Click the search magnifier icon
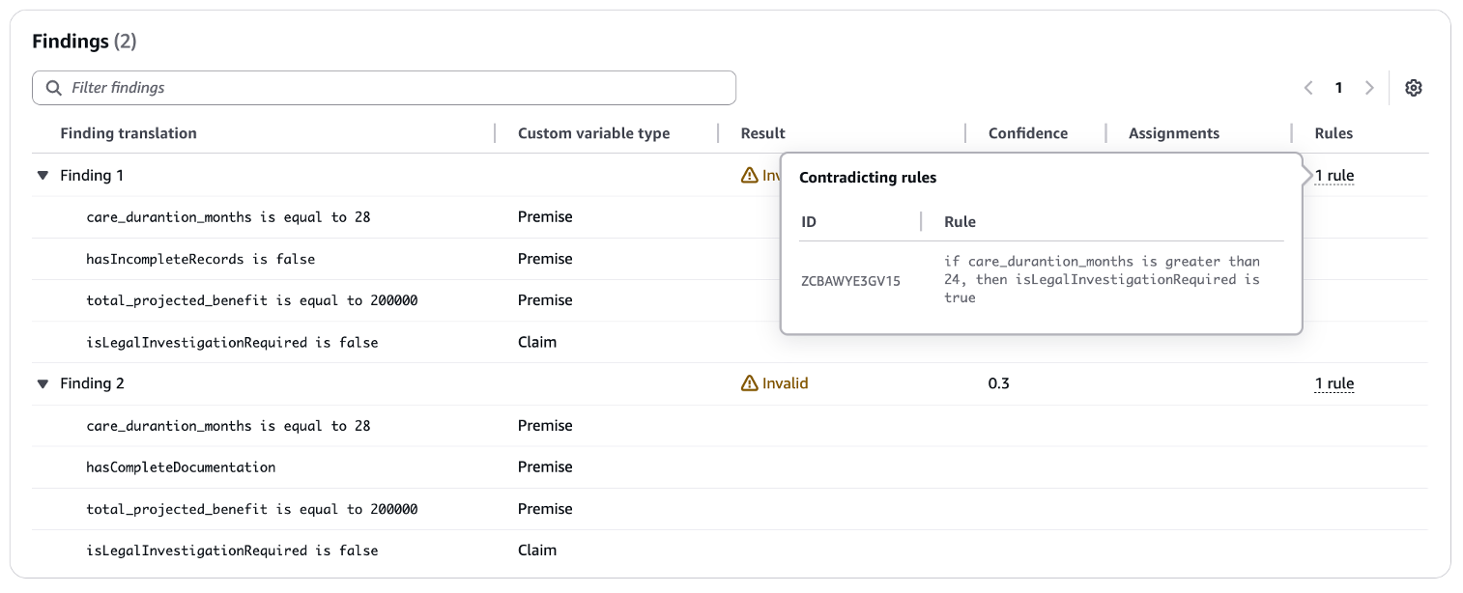This screenshot has width=1463, height=593. [54, 88]
